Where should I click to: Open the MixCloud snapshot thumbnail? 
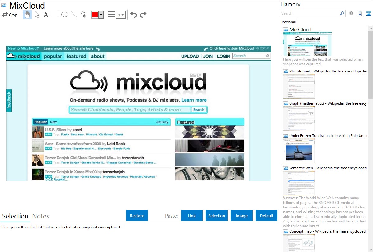(x=307, y=44)
